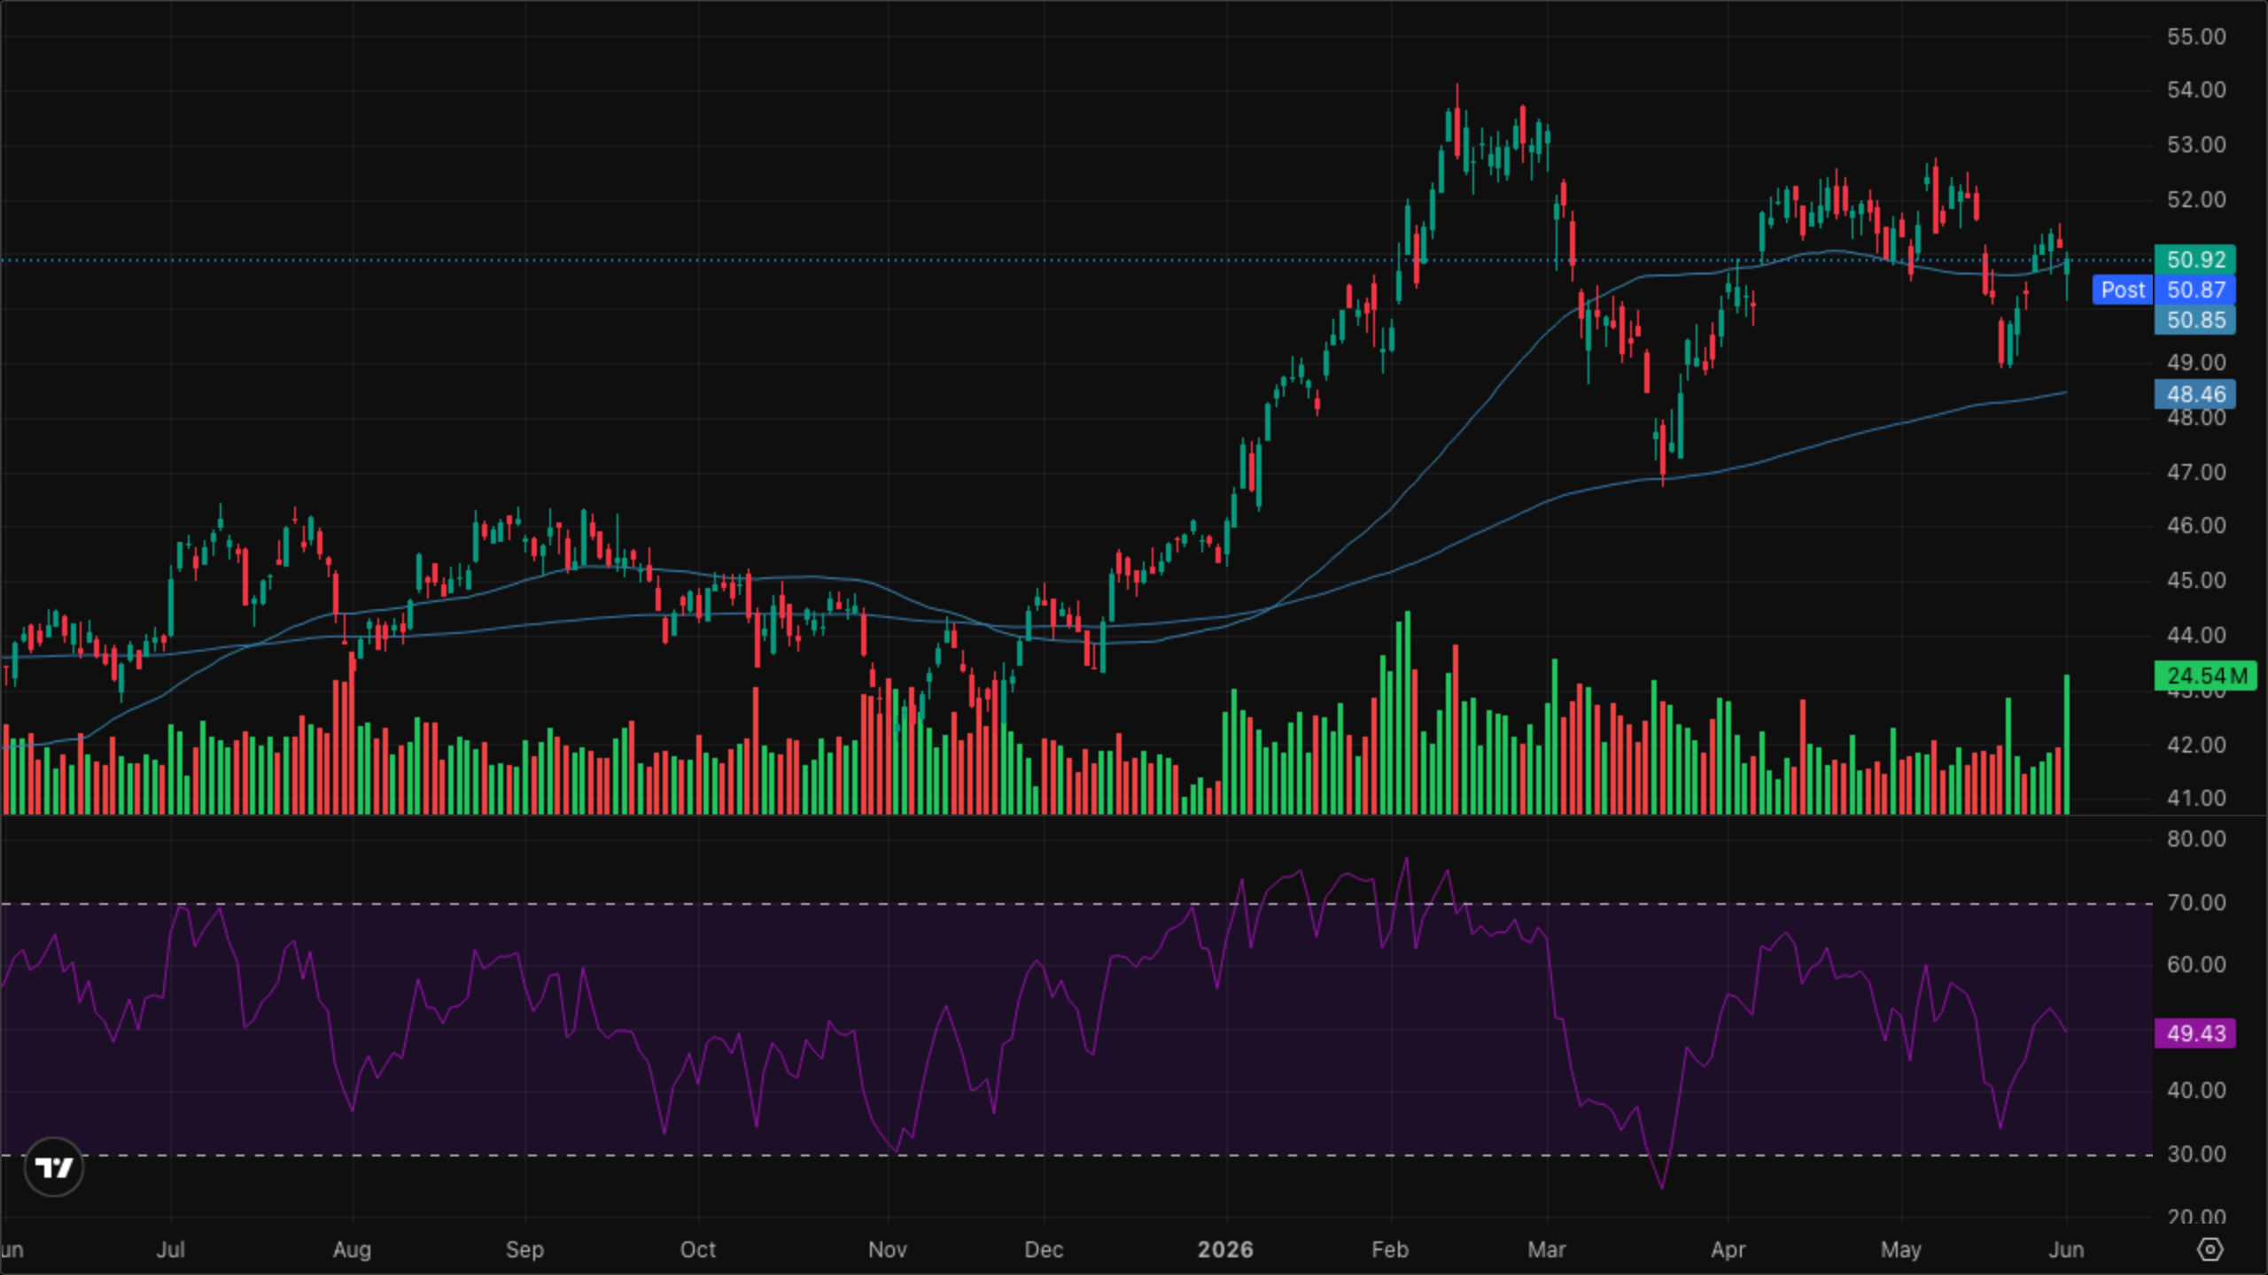Click the 42.00 price axis label
This screenshot has height=1275, width=2268.
pos(2196,745)
